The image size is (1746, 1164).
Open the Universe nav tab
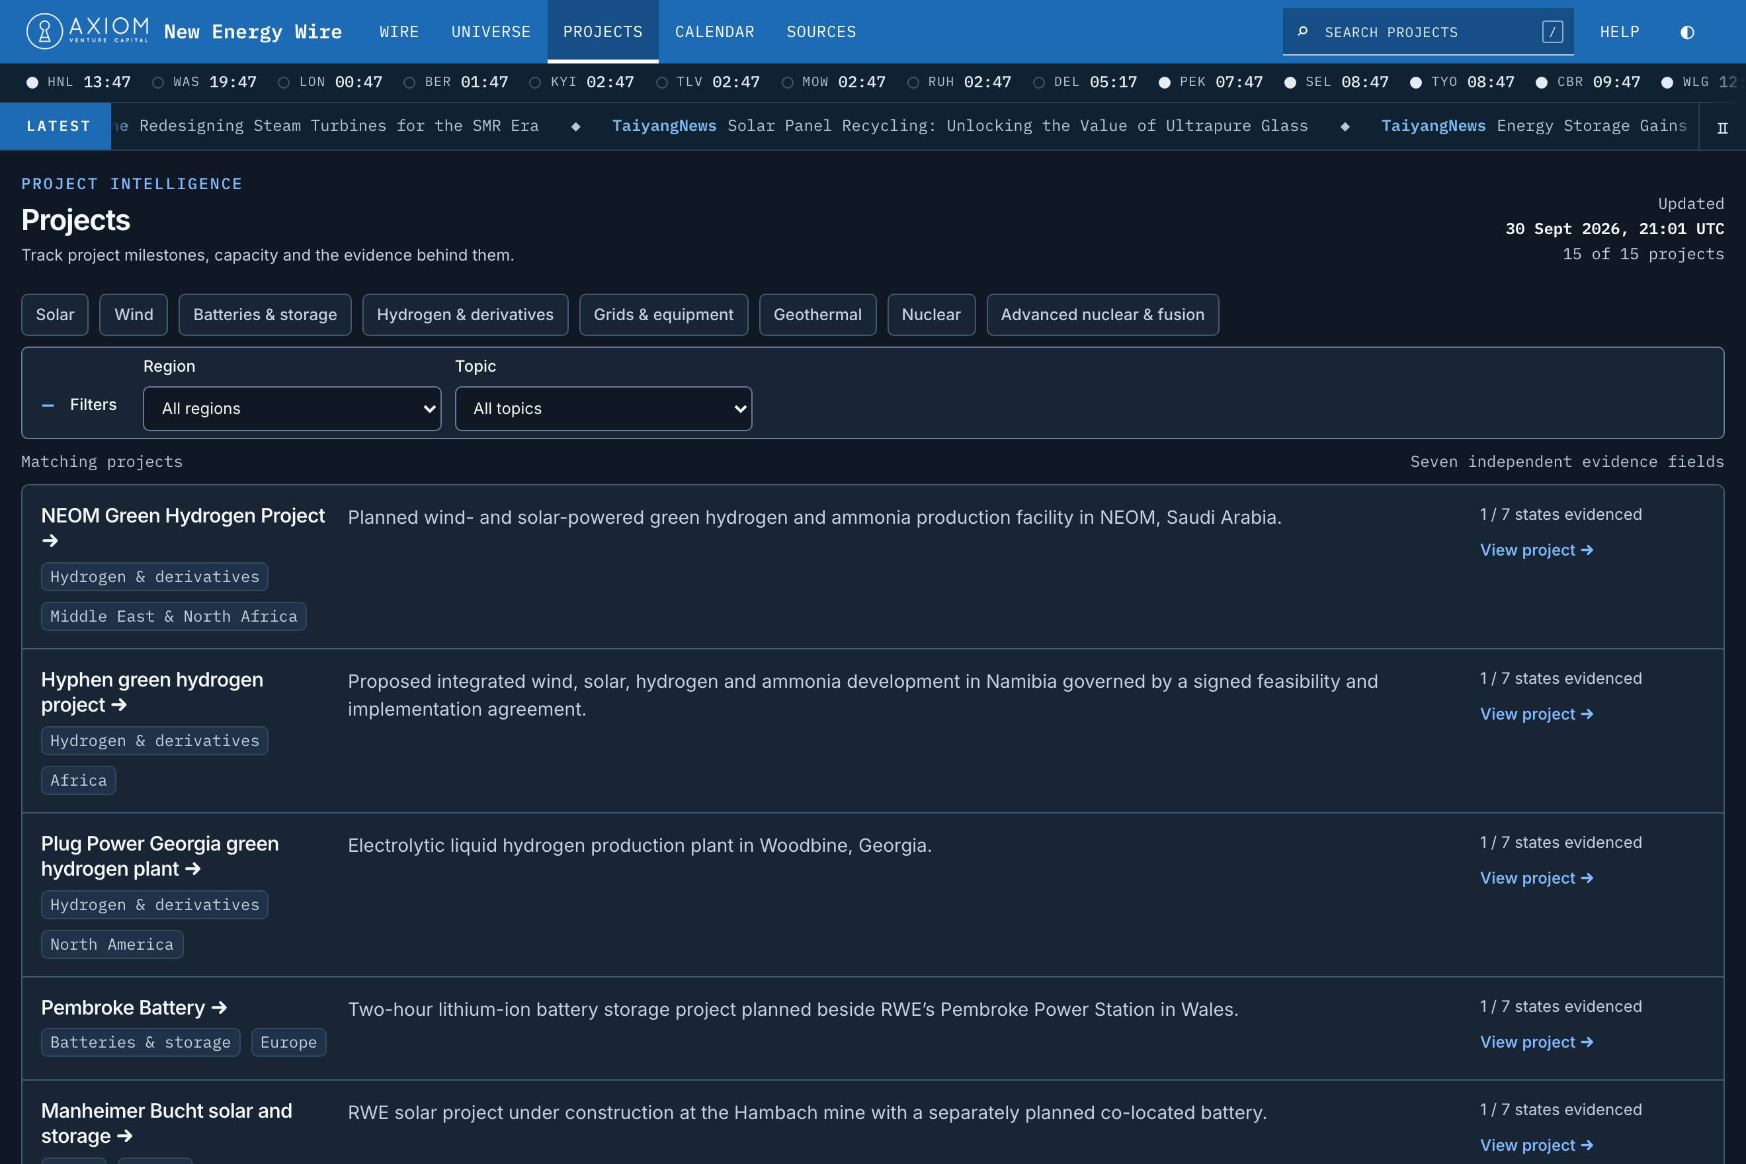tap(491, 32)
